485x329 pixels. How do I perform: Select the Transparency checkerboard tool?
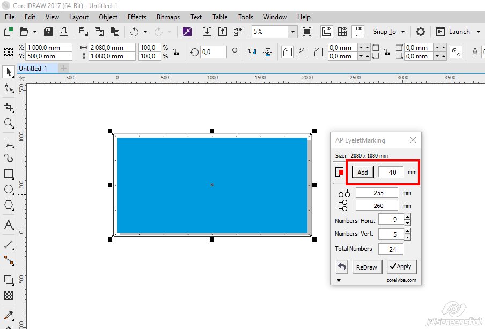click(x=9, y=295)
